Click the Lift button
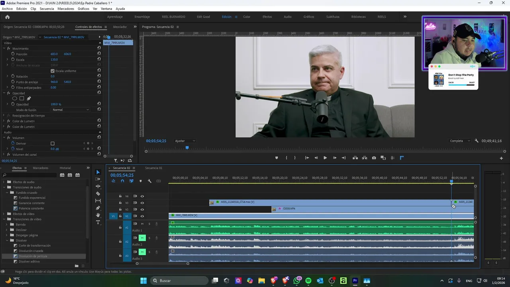This screenshot has height=287, width=510. (x=355, y=158)
